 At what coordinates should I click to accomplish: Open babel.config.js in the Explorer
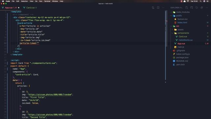183,54
